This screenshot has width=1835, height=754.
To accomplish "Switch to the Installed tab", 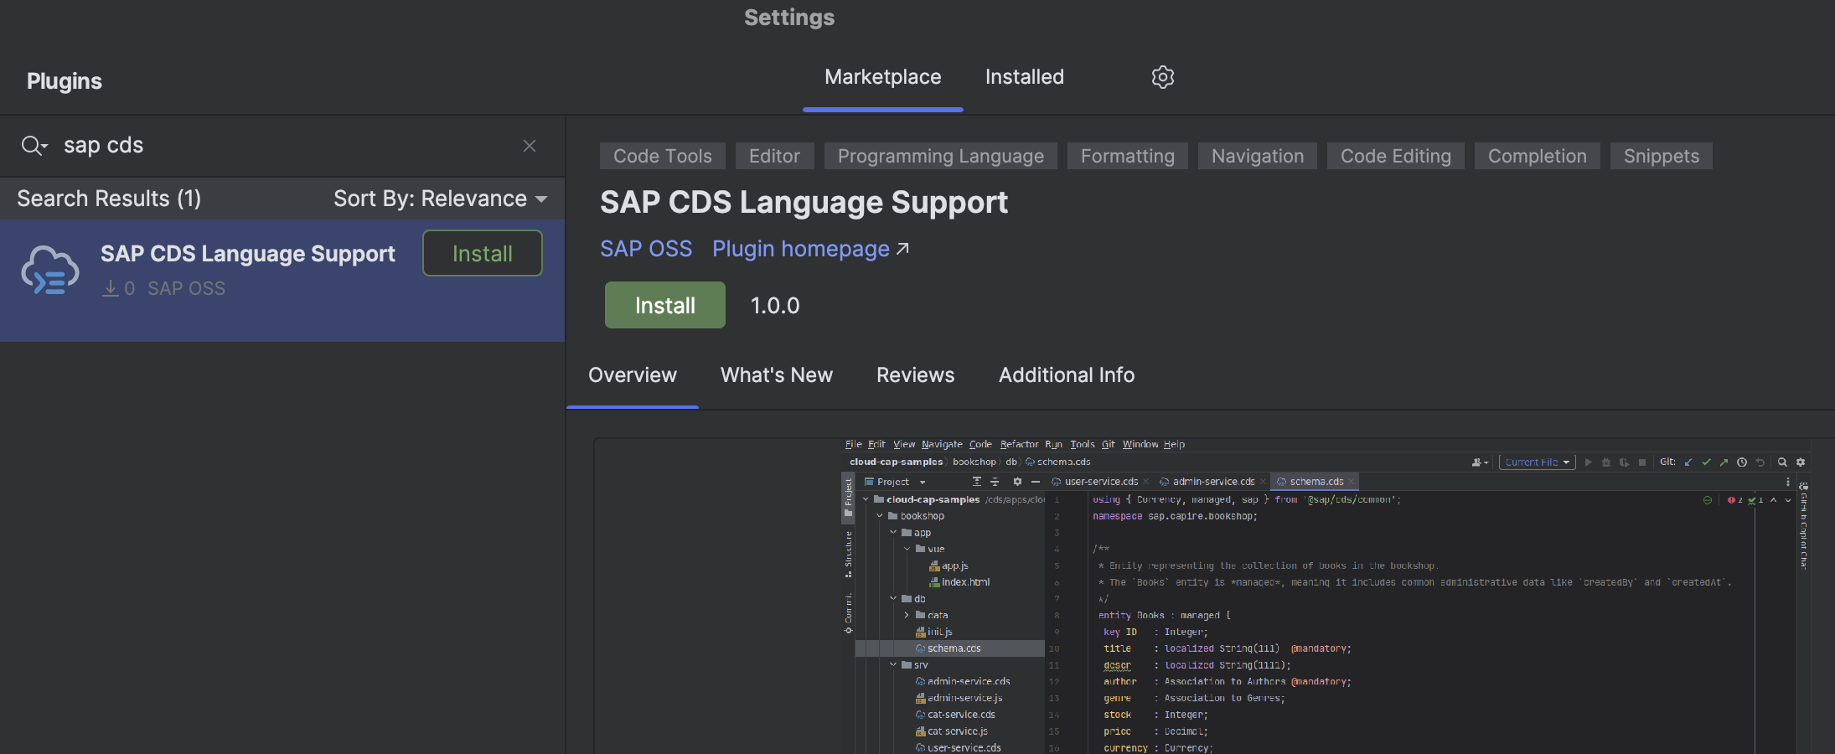I will click(1024, 77).
